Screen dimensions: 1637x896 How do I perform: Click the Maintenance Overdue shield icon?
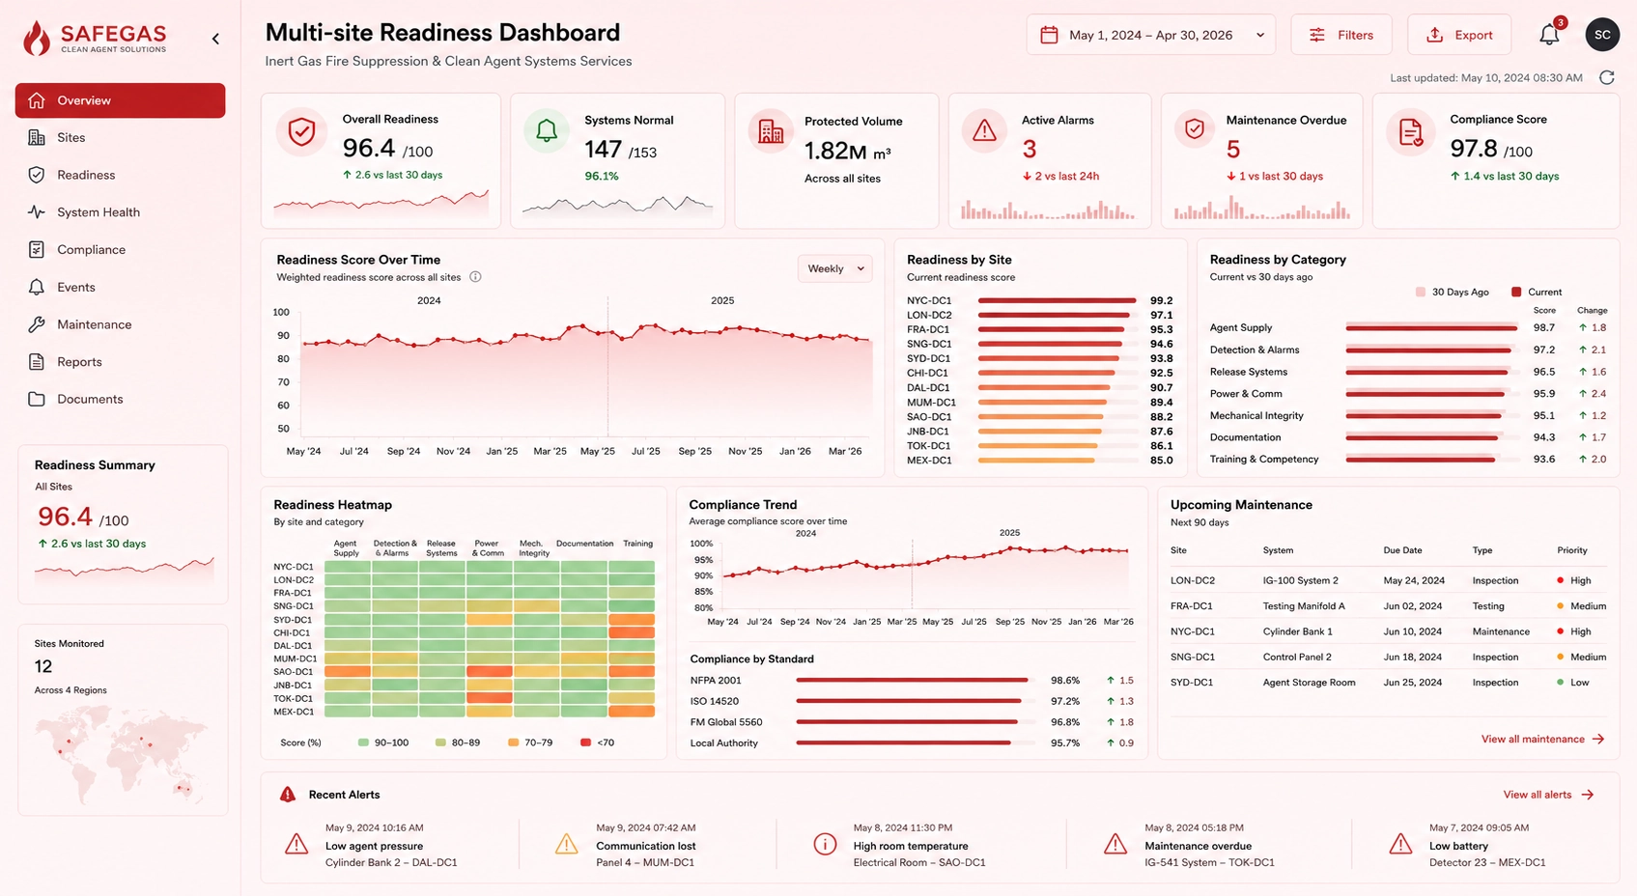click(1195, 129)
